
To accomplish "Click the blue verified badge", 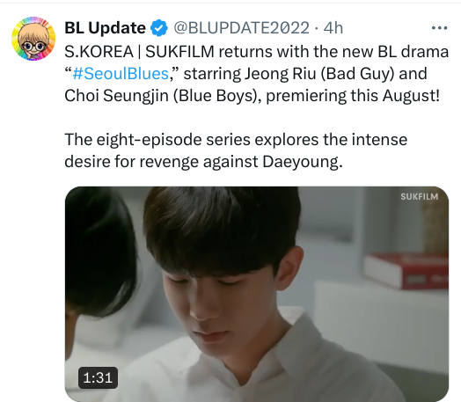I will click(159, 28).
